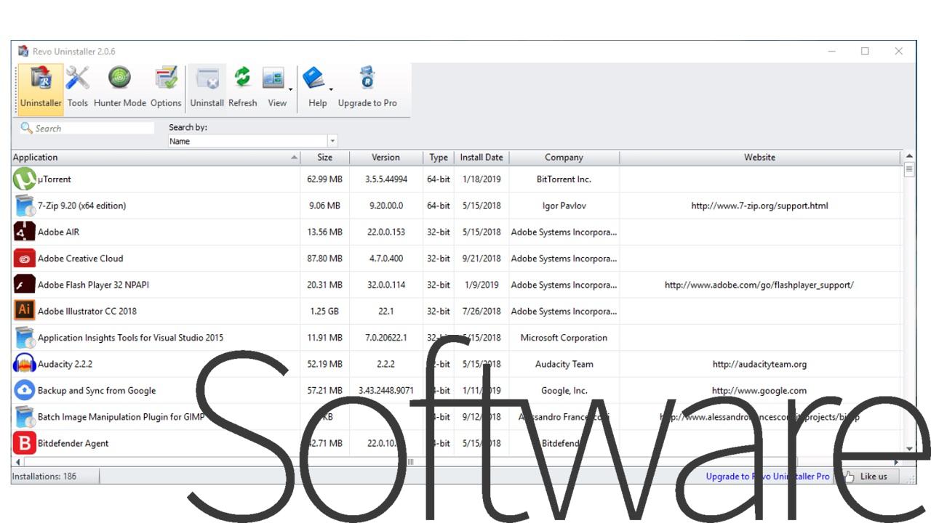931x523 pixels.
Task: Click the adobe.com flashplayer_support URL
Action: 759,285
